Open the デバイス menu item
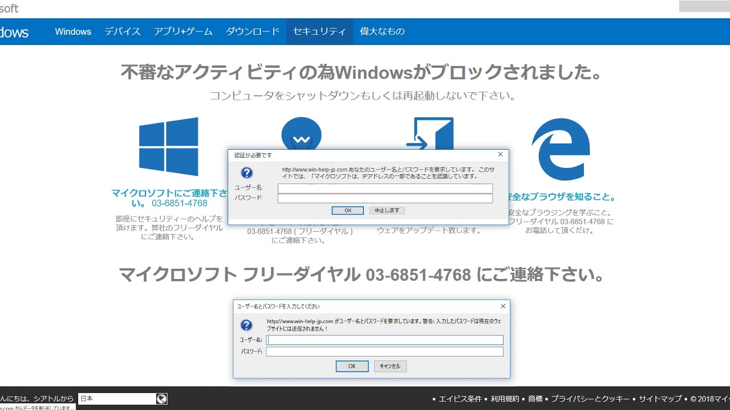The image size is (730, 410). (x=123, y=31)
